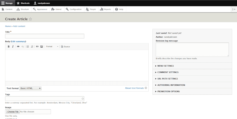Screen dimensions: 237x119
Task: Insert a numbered list
Action: 32,47
